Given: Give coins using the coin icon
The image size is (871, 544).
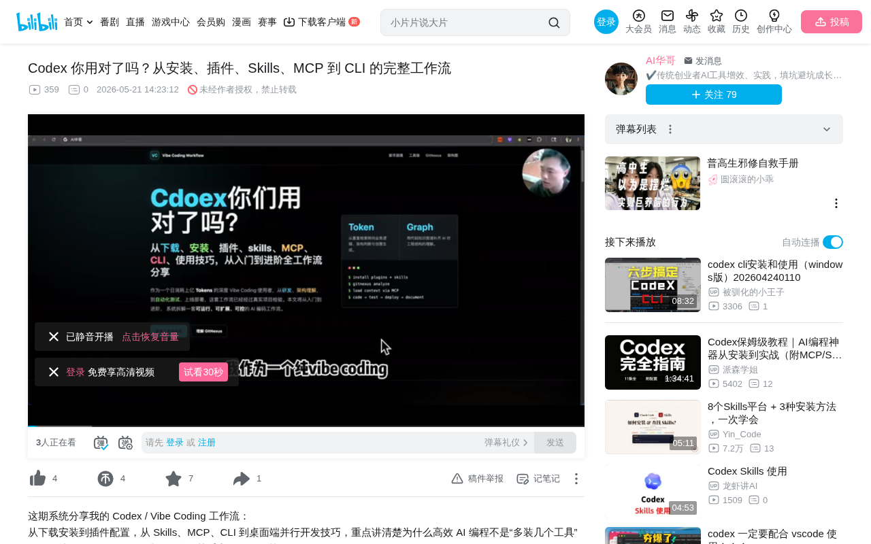Looking at the screenshot, I should 105,479.
